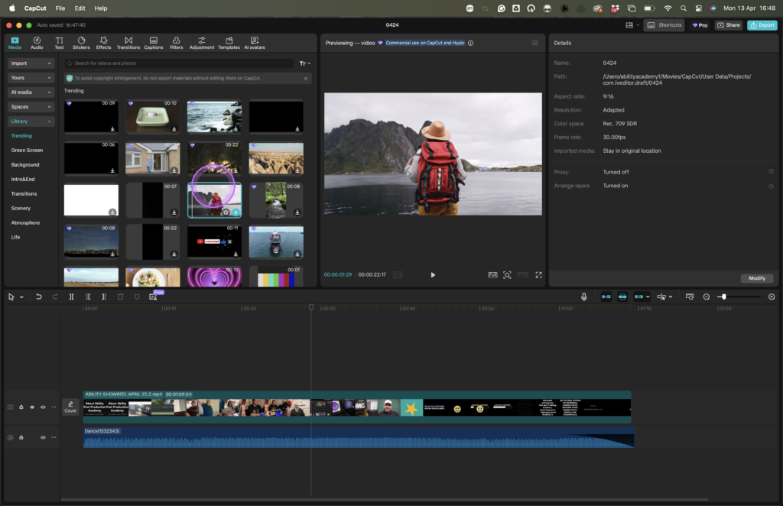The height and width of the screenshot is (506, 783).
Task: Open the Filters panel
Action: [x=176, y=42]
